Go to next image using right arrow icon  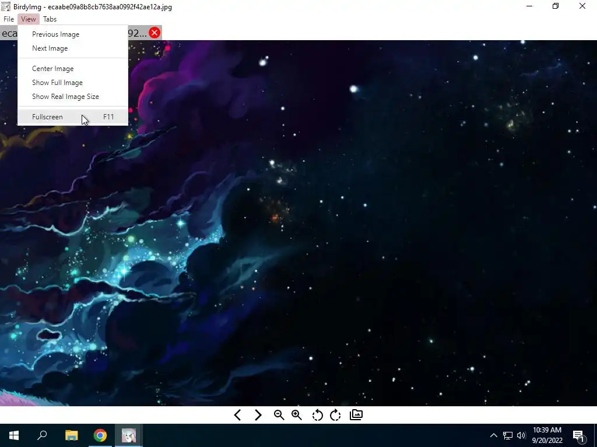[x=258, y=414]
